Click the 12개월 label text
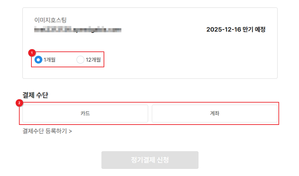The height and width of the screenshot is (176, 299). tap(93, 60)
